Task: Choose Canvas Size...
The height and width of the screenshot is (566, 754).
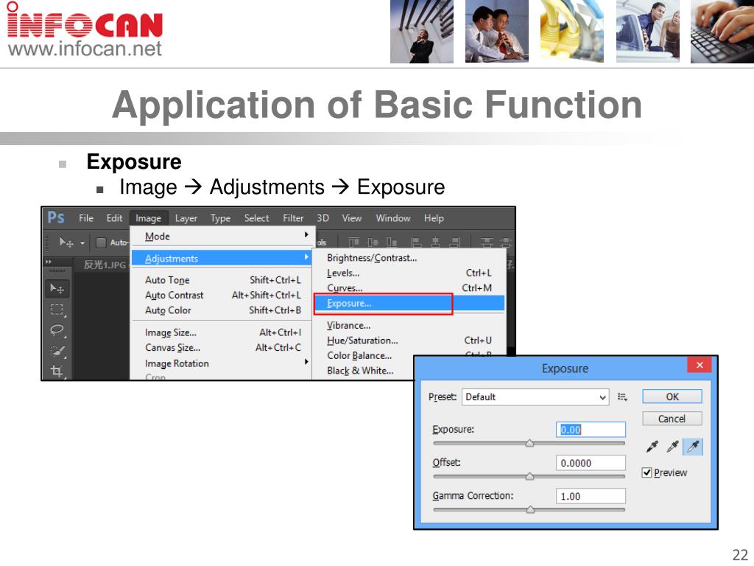Action: tap(223, 348)
